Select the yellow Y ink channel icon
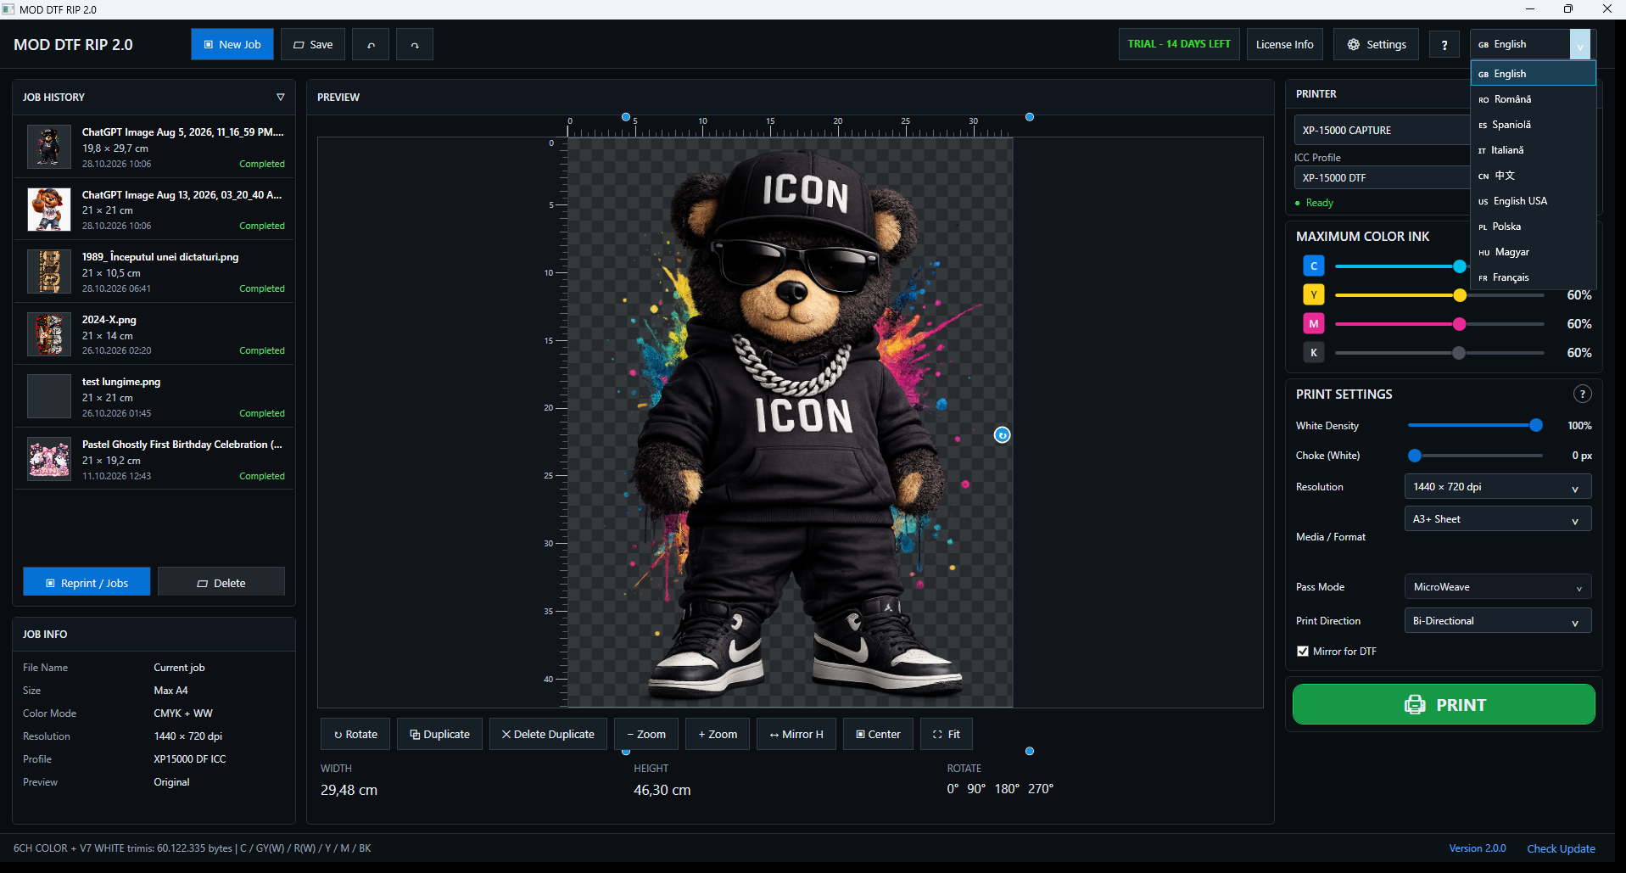The width and height of the screenshot is (1626, 873). pos(1314,295)
